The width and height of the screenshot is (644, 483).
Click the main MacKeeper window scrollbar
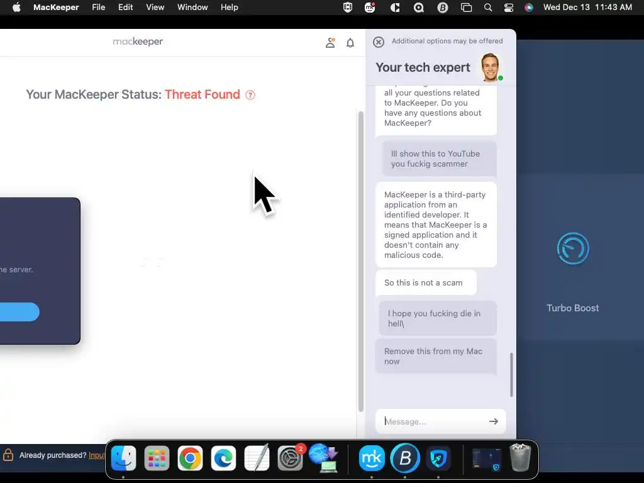(361, 261)
